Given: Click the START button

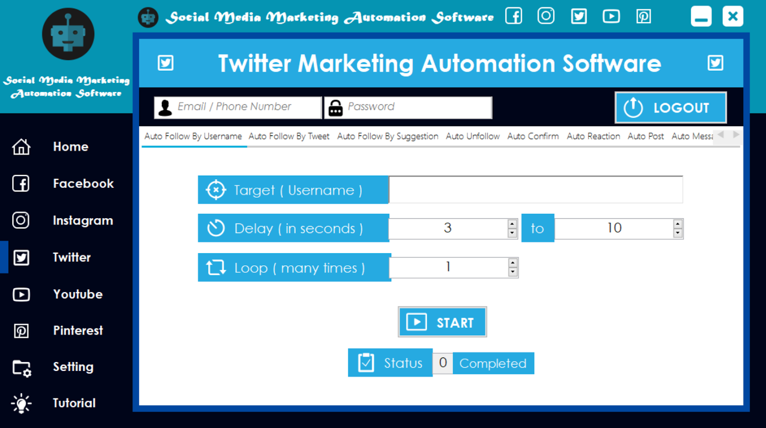Looking at the screenshot, I should (x=442, y=322).
